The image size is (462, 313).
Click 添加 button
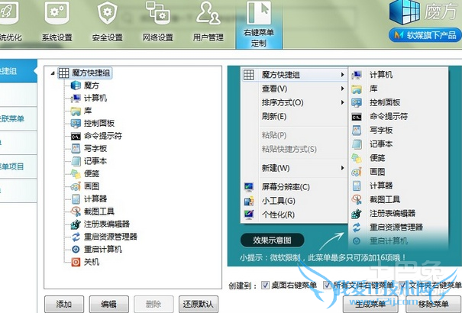coord(64,304)
